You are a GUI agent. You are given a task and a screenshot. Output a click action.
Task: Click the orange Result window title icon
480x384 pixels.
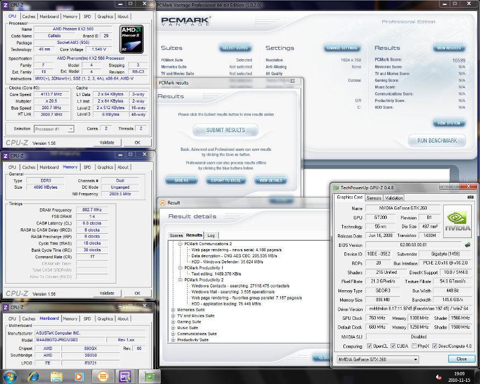click(x=163, y=203)
